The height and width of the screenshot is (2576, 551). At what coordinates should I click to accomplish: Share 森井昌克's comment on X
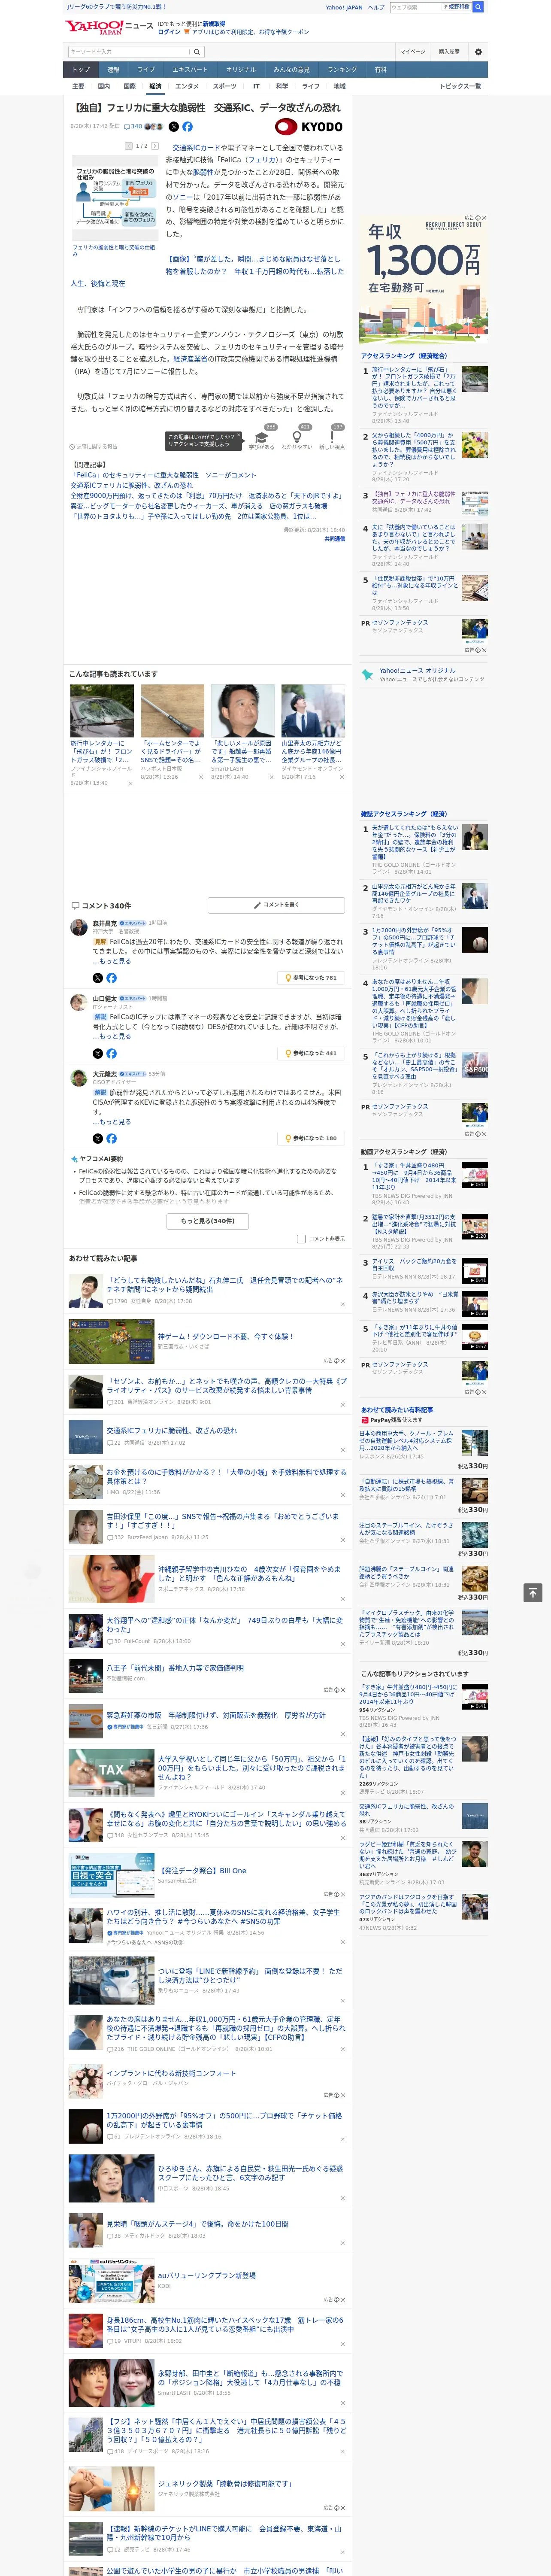point(97,978)
